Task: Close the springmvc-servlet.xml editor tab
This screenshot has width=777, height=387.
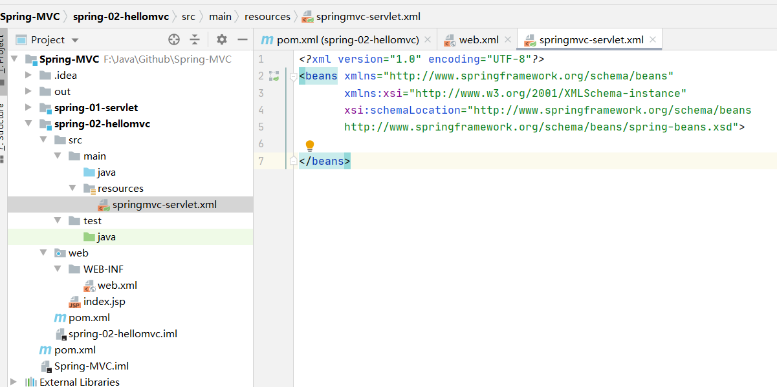Action: [653, 39]
